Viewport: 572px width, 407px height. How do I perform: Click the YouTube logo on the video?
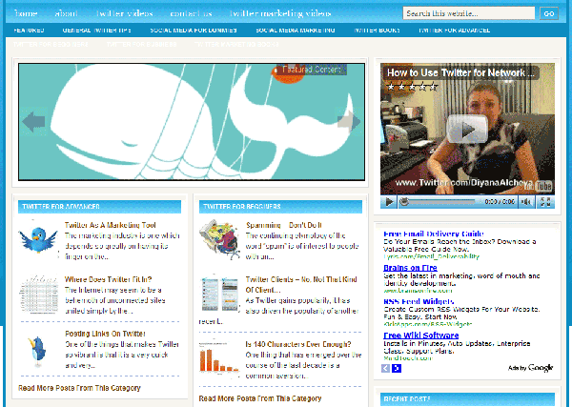pos(538,186)
